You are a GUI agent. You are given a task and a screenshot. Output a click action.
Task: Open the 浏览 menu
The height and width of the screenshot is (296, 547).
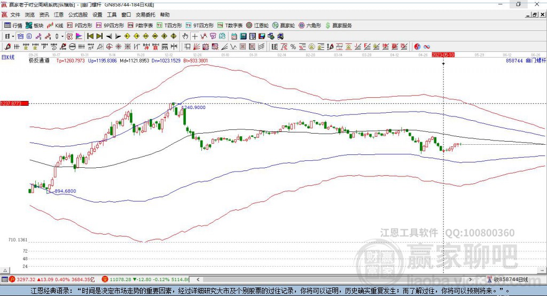tap(30, 14)
